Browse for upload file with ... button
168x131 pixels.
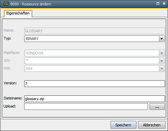pos(157,106)
